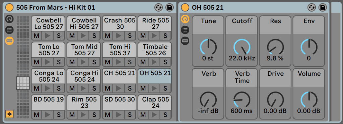The image size is (343, 124).
Task: Click the highlighted block in pad overview
Action: pyautogui.click(x=23, y=83)
